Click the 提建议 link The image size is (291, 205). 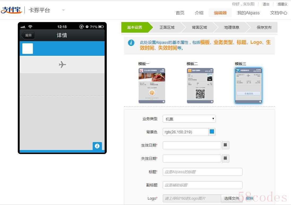coord(282,4)
